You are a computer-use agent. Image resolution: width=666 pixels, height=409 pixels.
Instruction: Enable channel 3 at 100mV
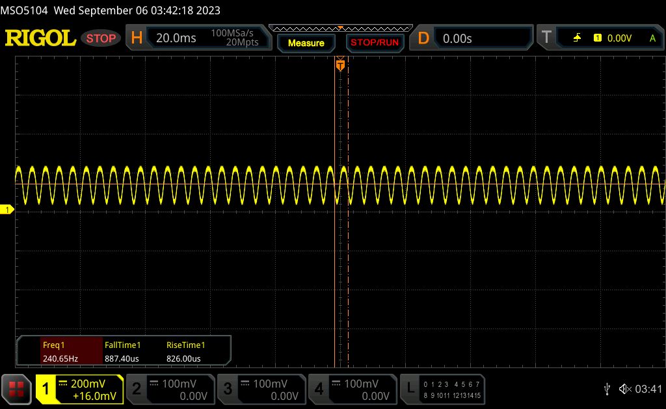point(261,389)
